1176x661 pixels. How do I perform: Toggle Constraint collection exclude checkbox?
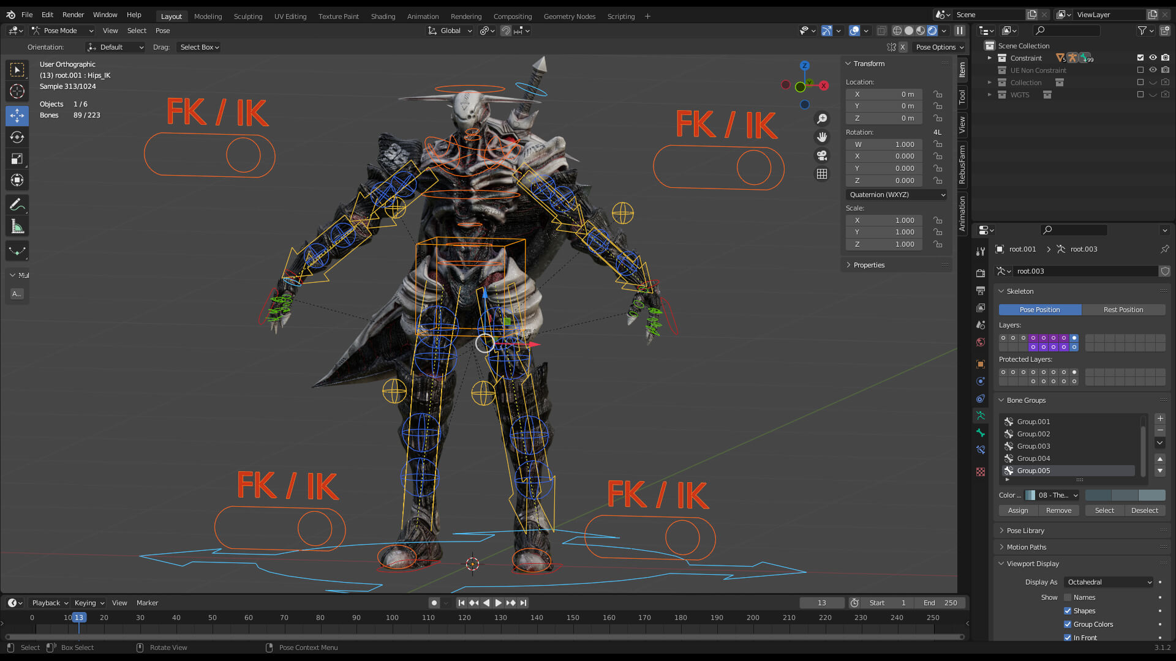tap(1140, 58)
